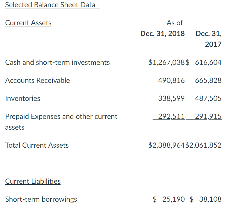Screen dimensions: 236x205
Task: Click the "Short-term borrowings" row label
Action: (x=41, y=199)
